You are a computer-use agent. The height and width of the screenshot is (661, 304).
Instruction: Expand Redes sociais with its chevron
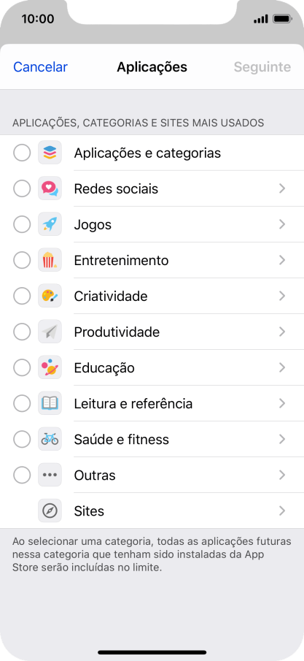pyautogui.click(x=283, y=188)
